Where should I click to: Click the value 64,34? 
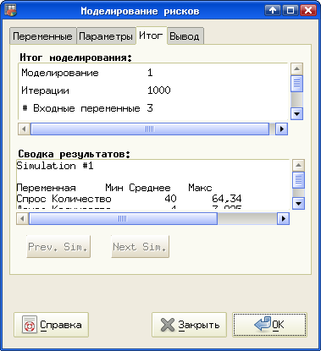[x=227, y=199]
